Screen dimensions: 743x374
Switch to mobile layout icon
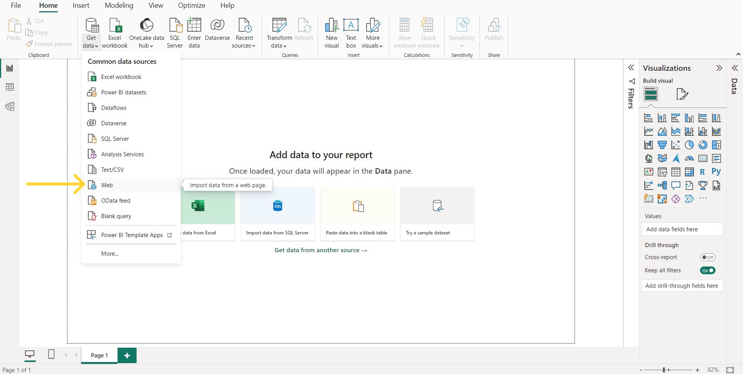pyautogui.click(x=51, y=354)
